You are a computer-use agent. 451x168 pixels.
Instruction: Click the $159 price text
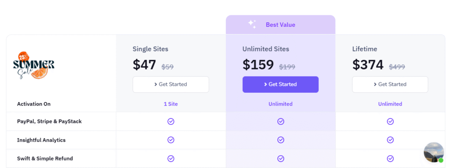pyautogui.click(x=258, y=65)
